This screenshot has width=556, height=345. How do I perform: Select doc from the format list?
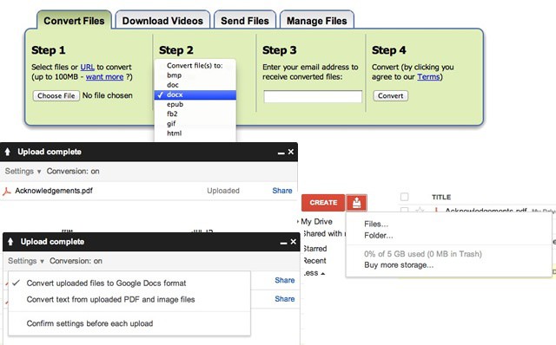pos(195,85)
